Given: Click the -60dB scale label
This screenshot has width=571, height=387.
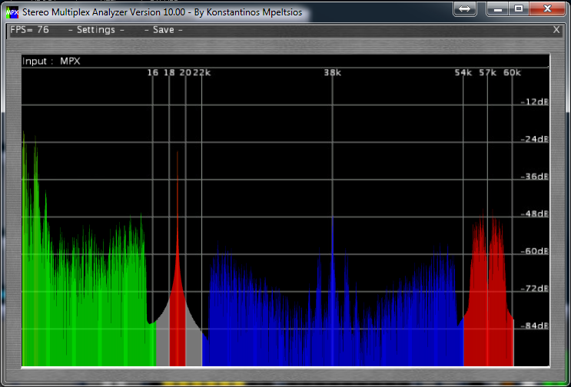Looking at the screenshot, I should click(535, 251).
